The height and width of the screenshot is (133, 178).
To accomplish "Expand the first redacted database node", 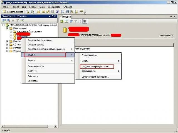I will [11, 35].
